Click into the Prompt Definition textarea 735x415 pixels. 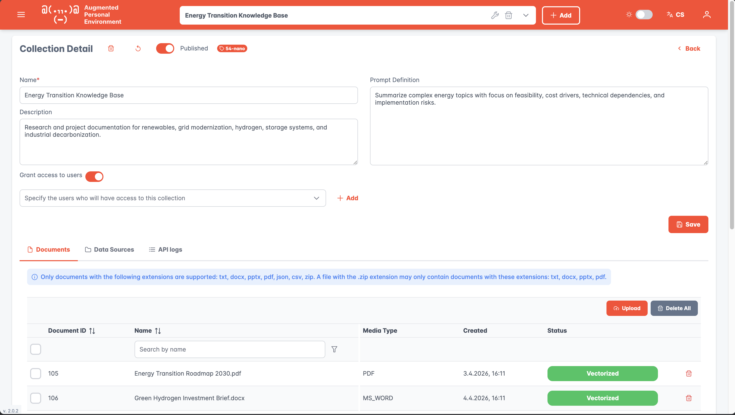539,126
